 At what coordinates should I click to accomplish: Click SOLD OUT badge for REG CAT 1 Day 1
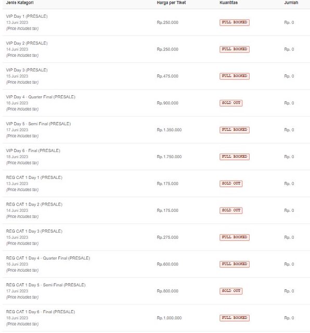pyautogui.click(x=231, y=184)
